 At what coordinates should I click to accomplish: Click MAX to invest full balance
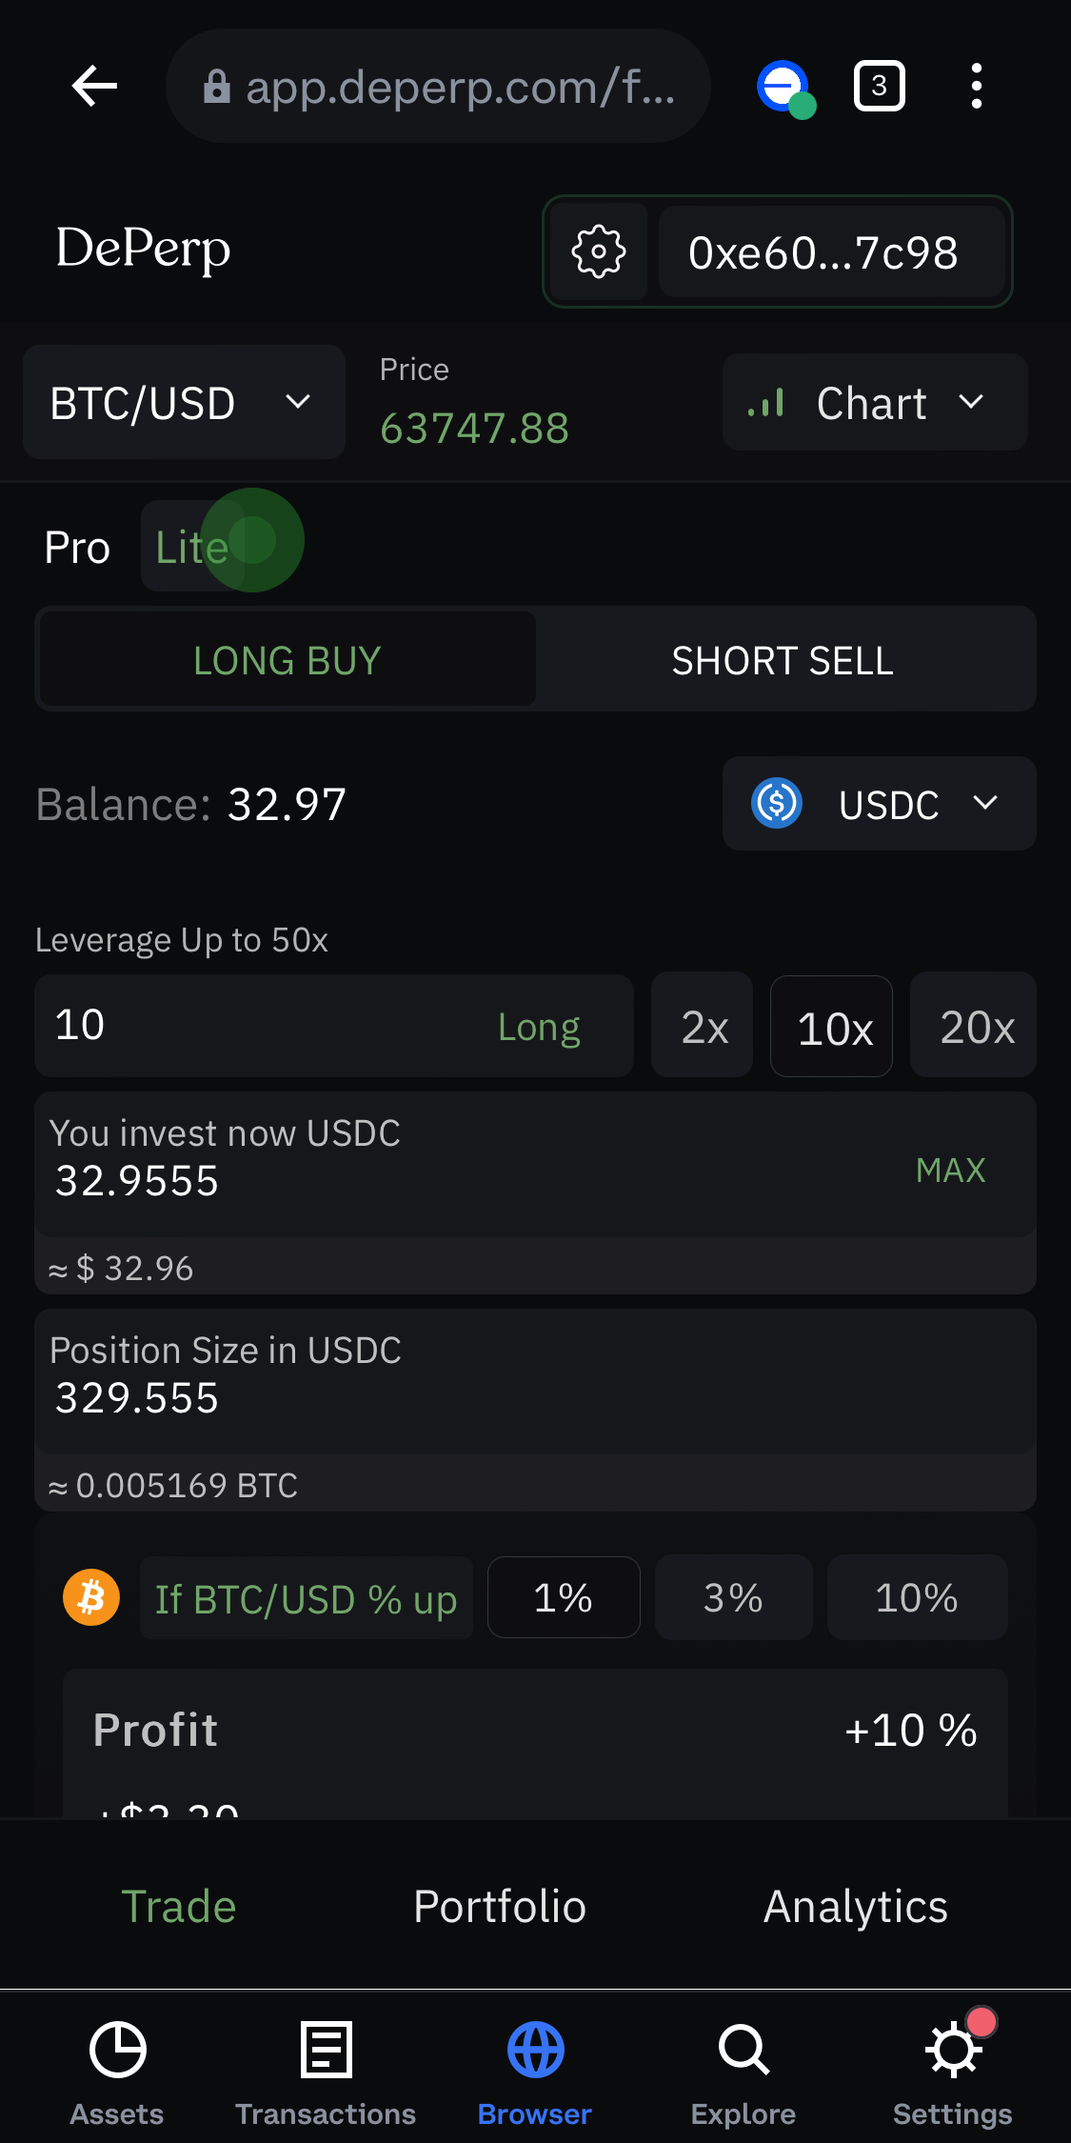(x=950, y=1170)
